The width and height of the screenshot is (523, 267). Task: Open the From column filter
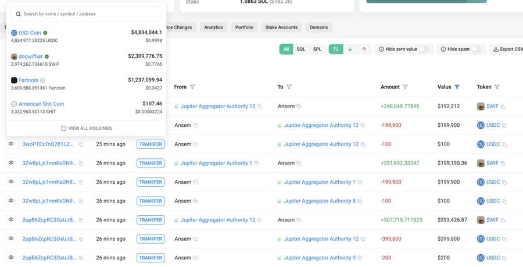192,87
